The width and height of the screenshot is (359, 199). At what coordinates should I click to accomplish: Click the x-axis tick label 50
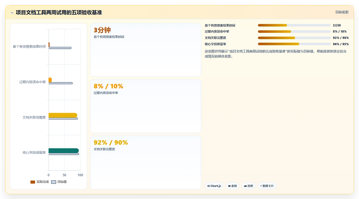(x=64, y=175)
